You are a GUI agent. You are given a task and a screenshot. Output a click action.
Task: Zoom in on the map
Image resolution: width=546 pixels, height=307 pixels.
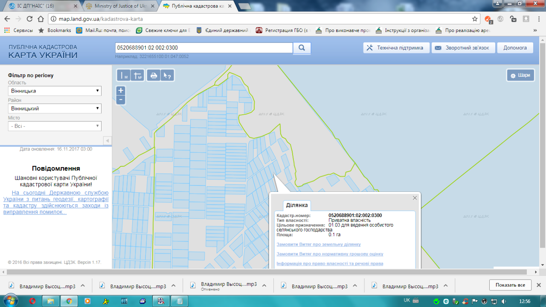click(121, 90)
